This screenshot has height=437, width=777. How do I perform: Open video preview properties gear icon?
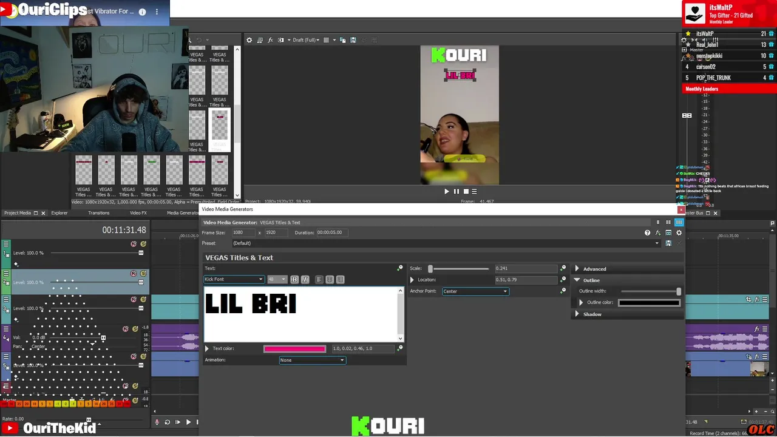pyautogui.click(x=249, y=40)
